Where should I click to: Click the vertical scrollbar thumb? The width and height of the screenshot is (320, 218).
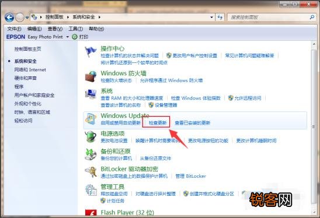point(314,126)
